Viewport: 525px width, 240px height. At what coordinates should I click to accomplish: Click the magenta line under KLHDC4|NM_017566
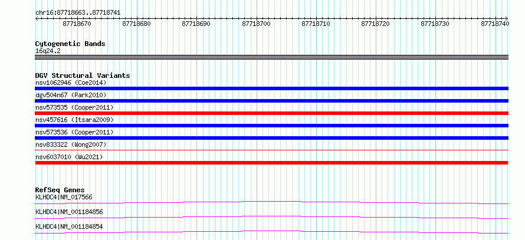coord(271,202)
